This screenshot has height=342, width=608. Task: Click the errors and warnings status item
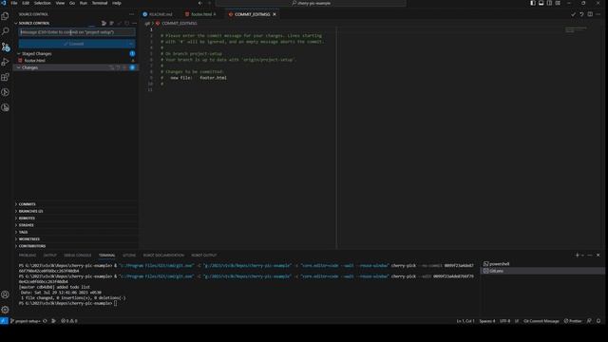click(69, 321)
